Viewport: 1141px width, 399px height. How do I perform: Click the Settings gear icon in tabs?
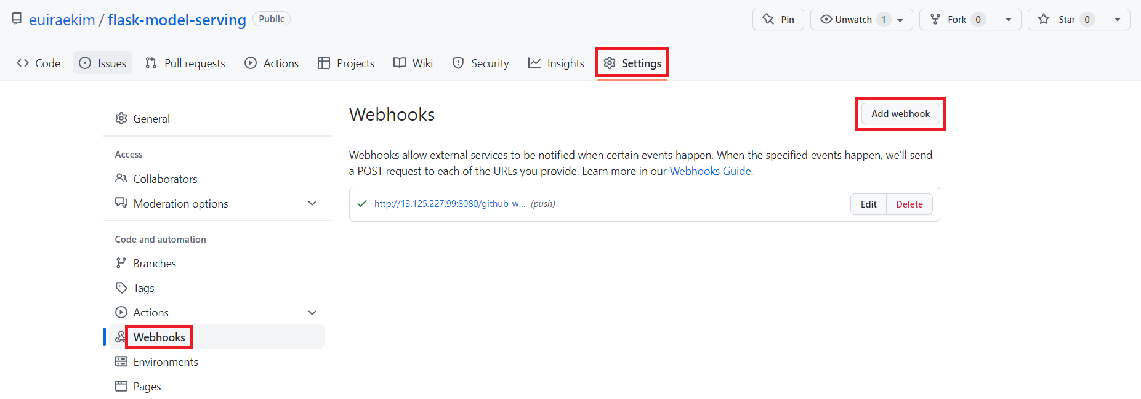(x=610, y=63)
